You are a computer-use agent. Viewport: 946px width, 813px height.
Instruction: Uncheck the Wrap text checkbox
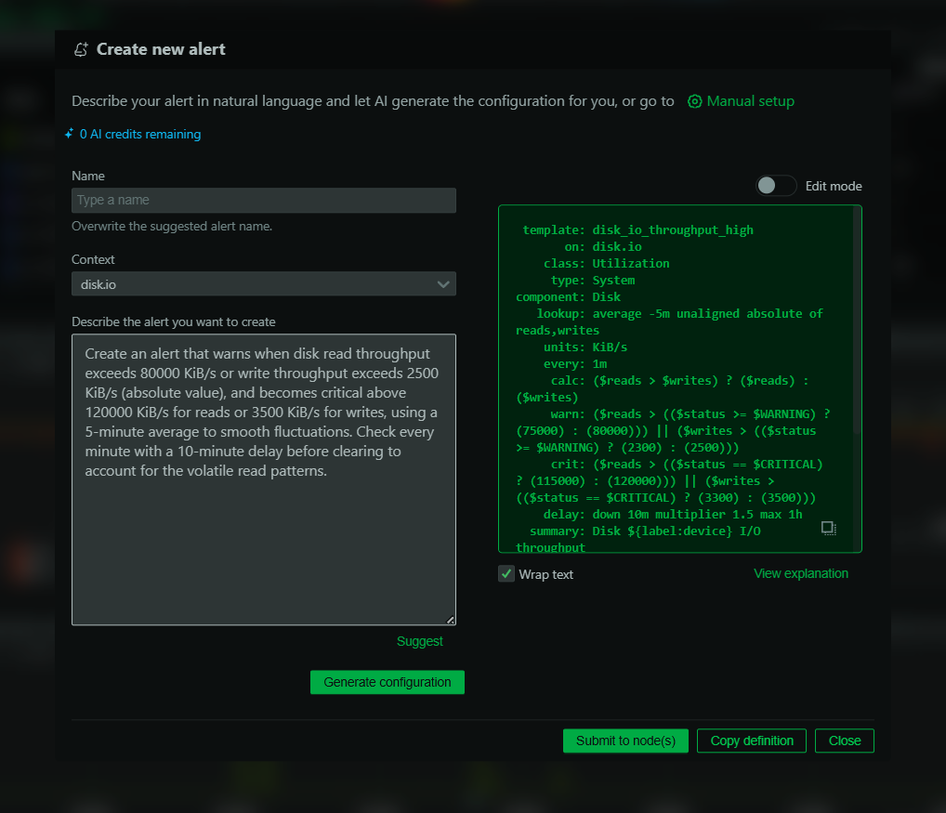(506, 573)
